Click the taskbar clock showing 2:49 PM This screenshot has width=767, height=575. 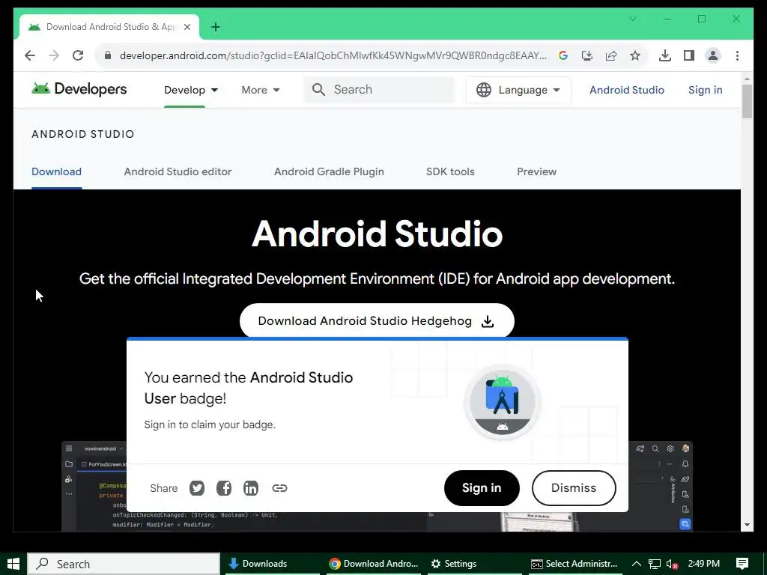[704, 564]
